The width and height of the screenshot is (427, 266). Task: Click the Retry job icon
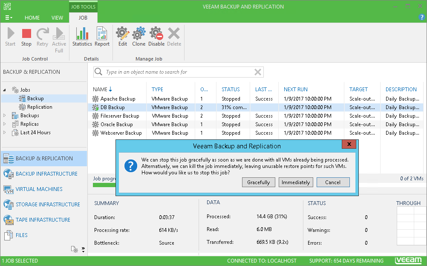[43, 34]
